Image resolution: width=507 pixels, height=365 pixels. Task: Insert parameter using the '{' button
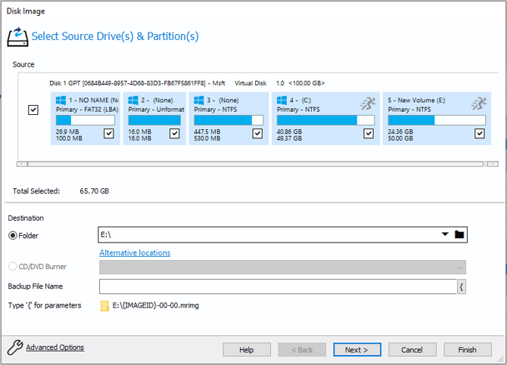tap(462, 286)
